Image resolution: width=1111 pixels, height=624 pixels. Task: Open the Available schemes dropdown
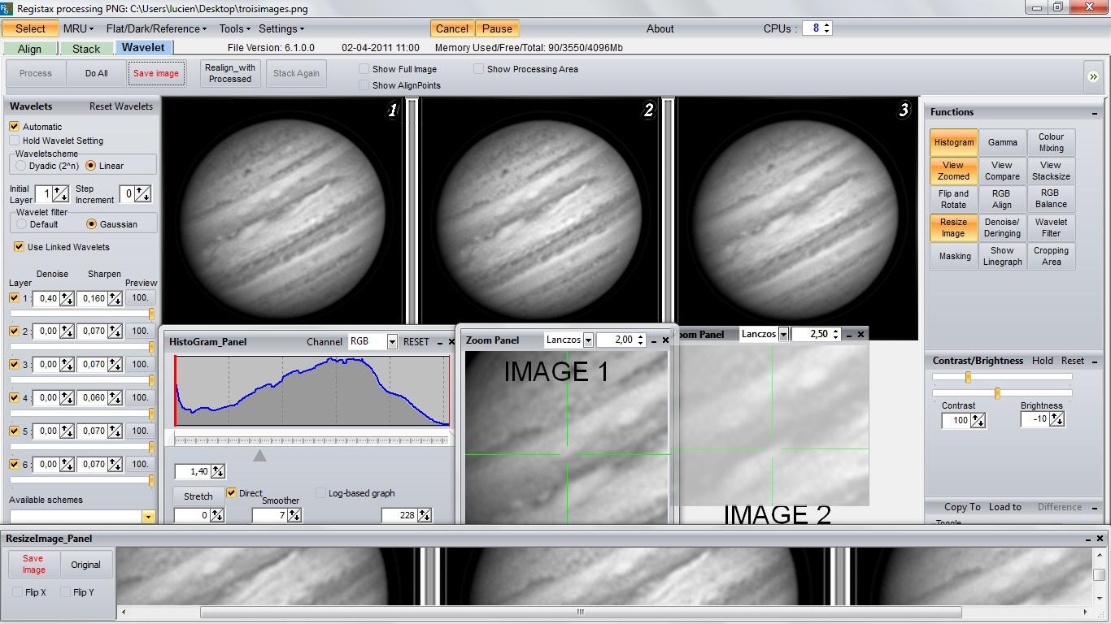[148, 517]
